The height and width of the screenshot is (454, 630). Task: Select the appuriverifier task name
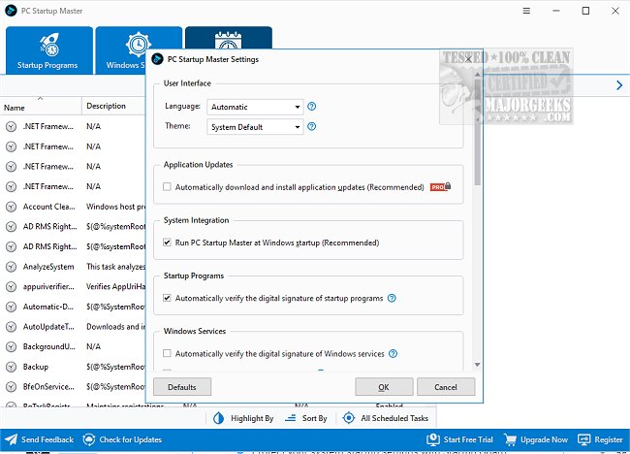pyautogui.click(x=48, y=287)
